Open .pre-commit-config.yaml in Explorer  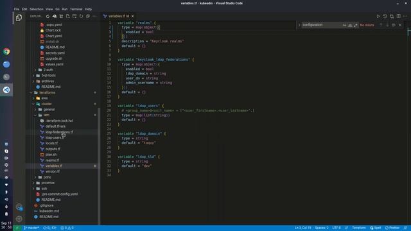point(60,194)
